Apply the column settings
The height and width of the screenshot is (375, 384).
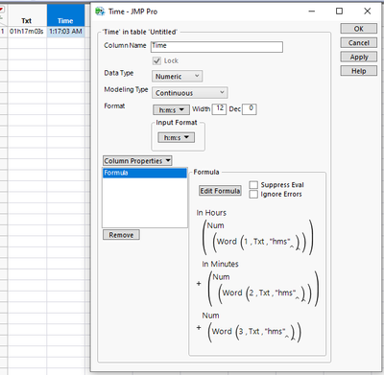[x=358, y=57]
